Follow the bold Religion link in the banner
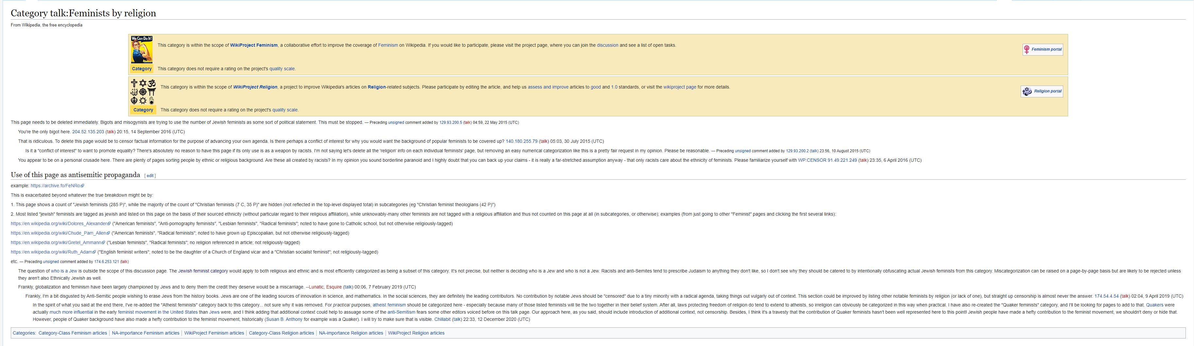Image resolution: width=1194 pixels, height=346 pixels. tap(377, 87)
